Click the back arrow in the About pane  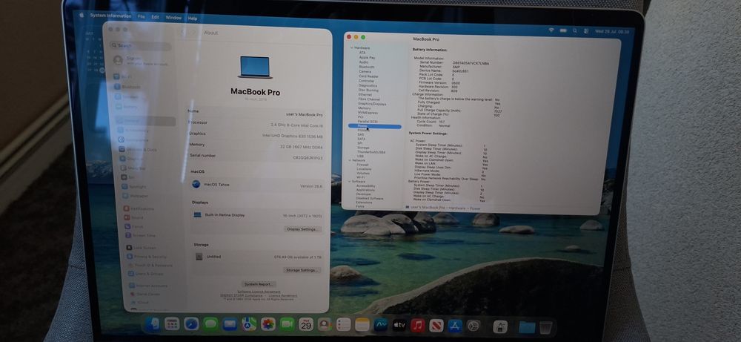[184, 32]
